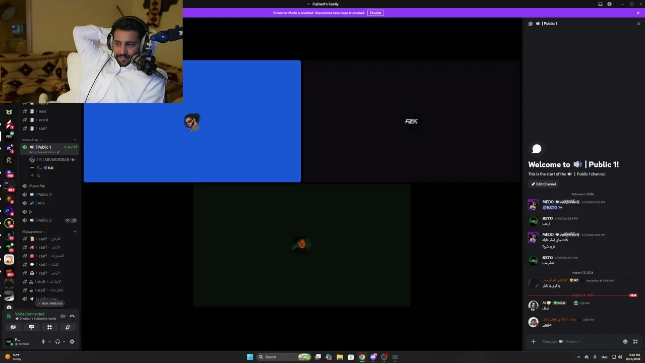Image resolution: width=645 pixels, height=363 pixels.
Task: Click Edit Channel in the chat panel
Action: tap(544, 184)
